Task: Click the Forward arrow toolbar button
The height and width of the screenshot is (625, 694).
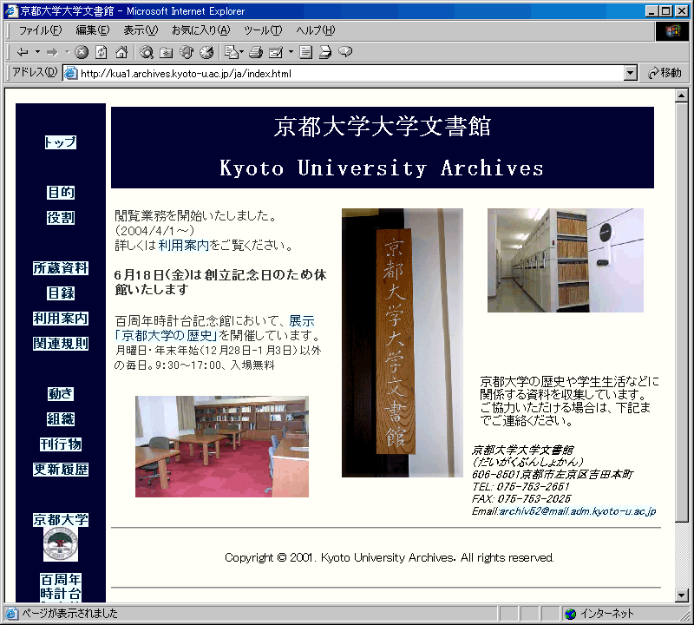Action: pos(52,52)
